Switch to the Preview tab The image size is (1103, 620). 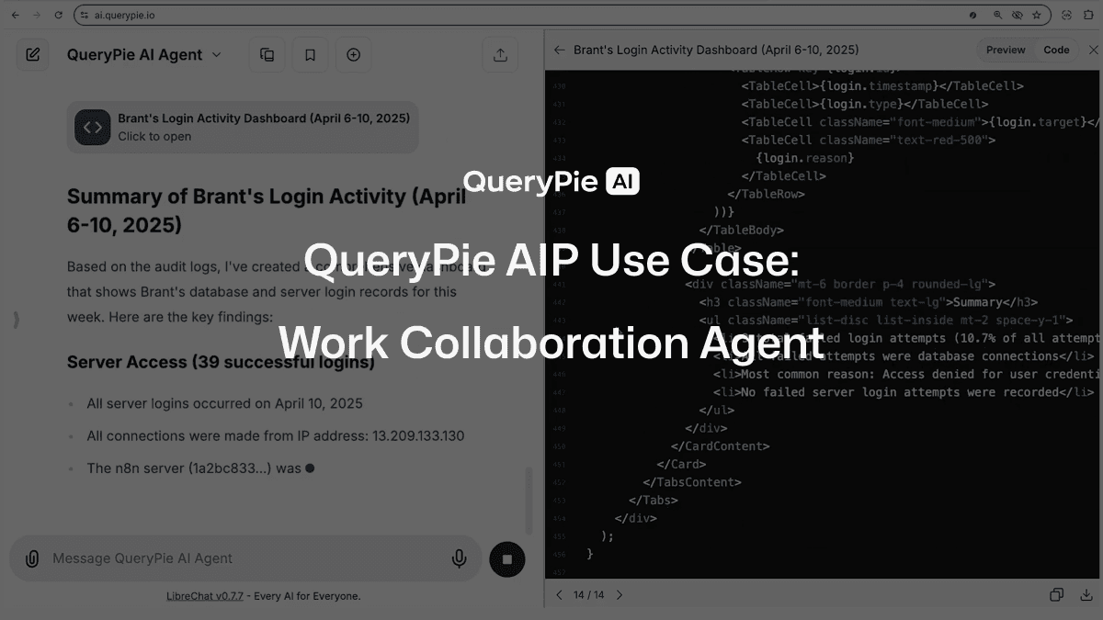(1006, 50)
